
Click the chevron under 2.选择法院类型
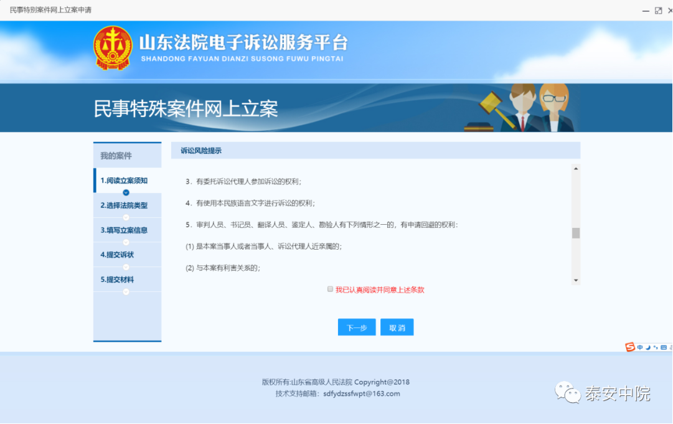(x=126, y=217)
